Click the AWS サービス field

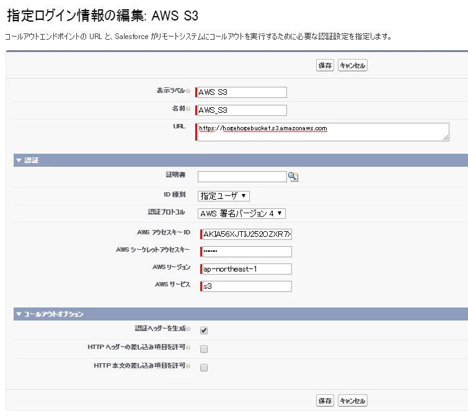(x=247, y=286)
